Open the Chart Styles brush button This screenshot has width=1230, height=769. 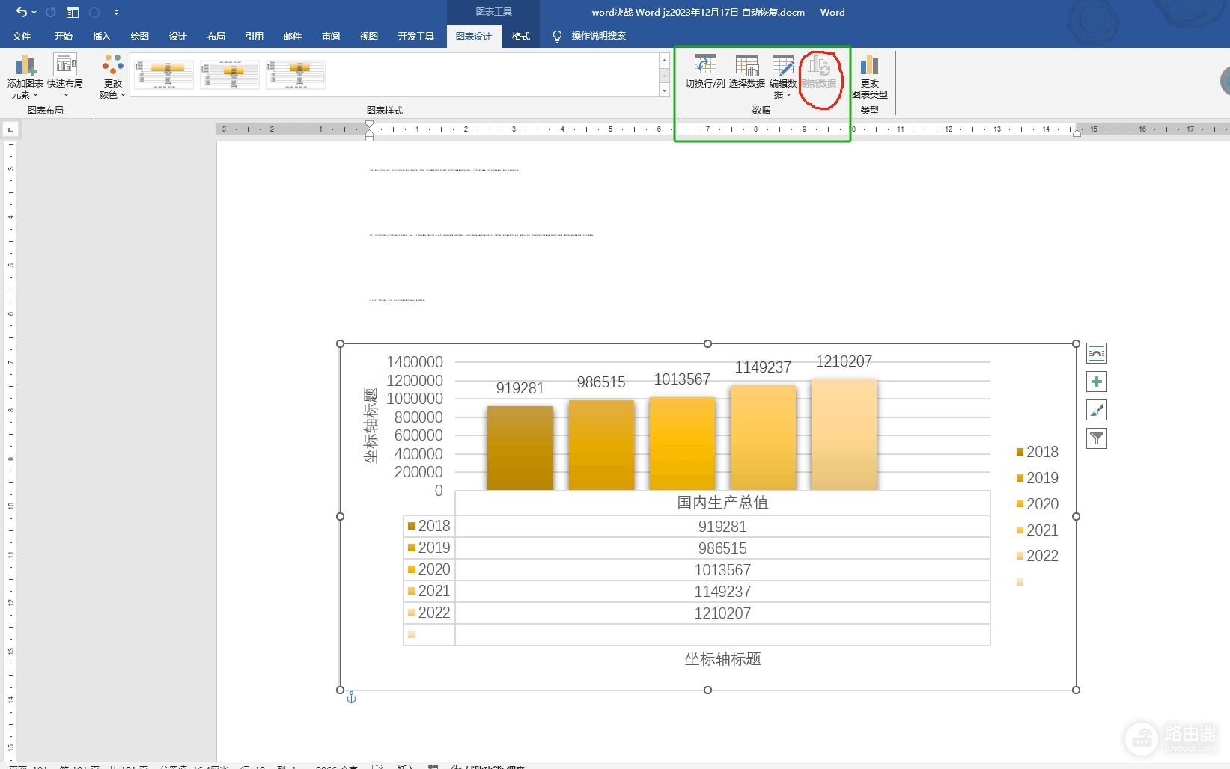1096,410
